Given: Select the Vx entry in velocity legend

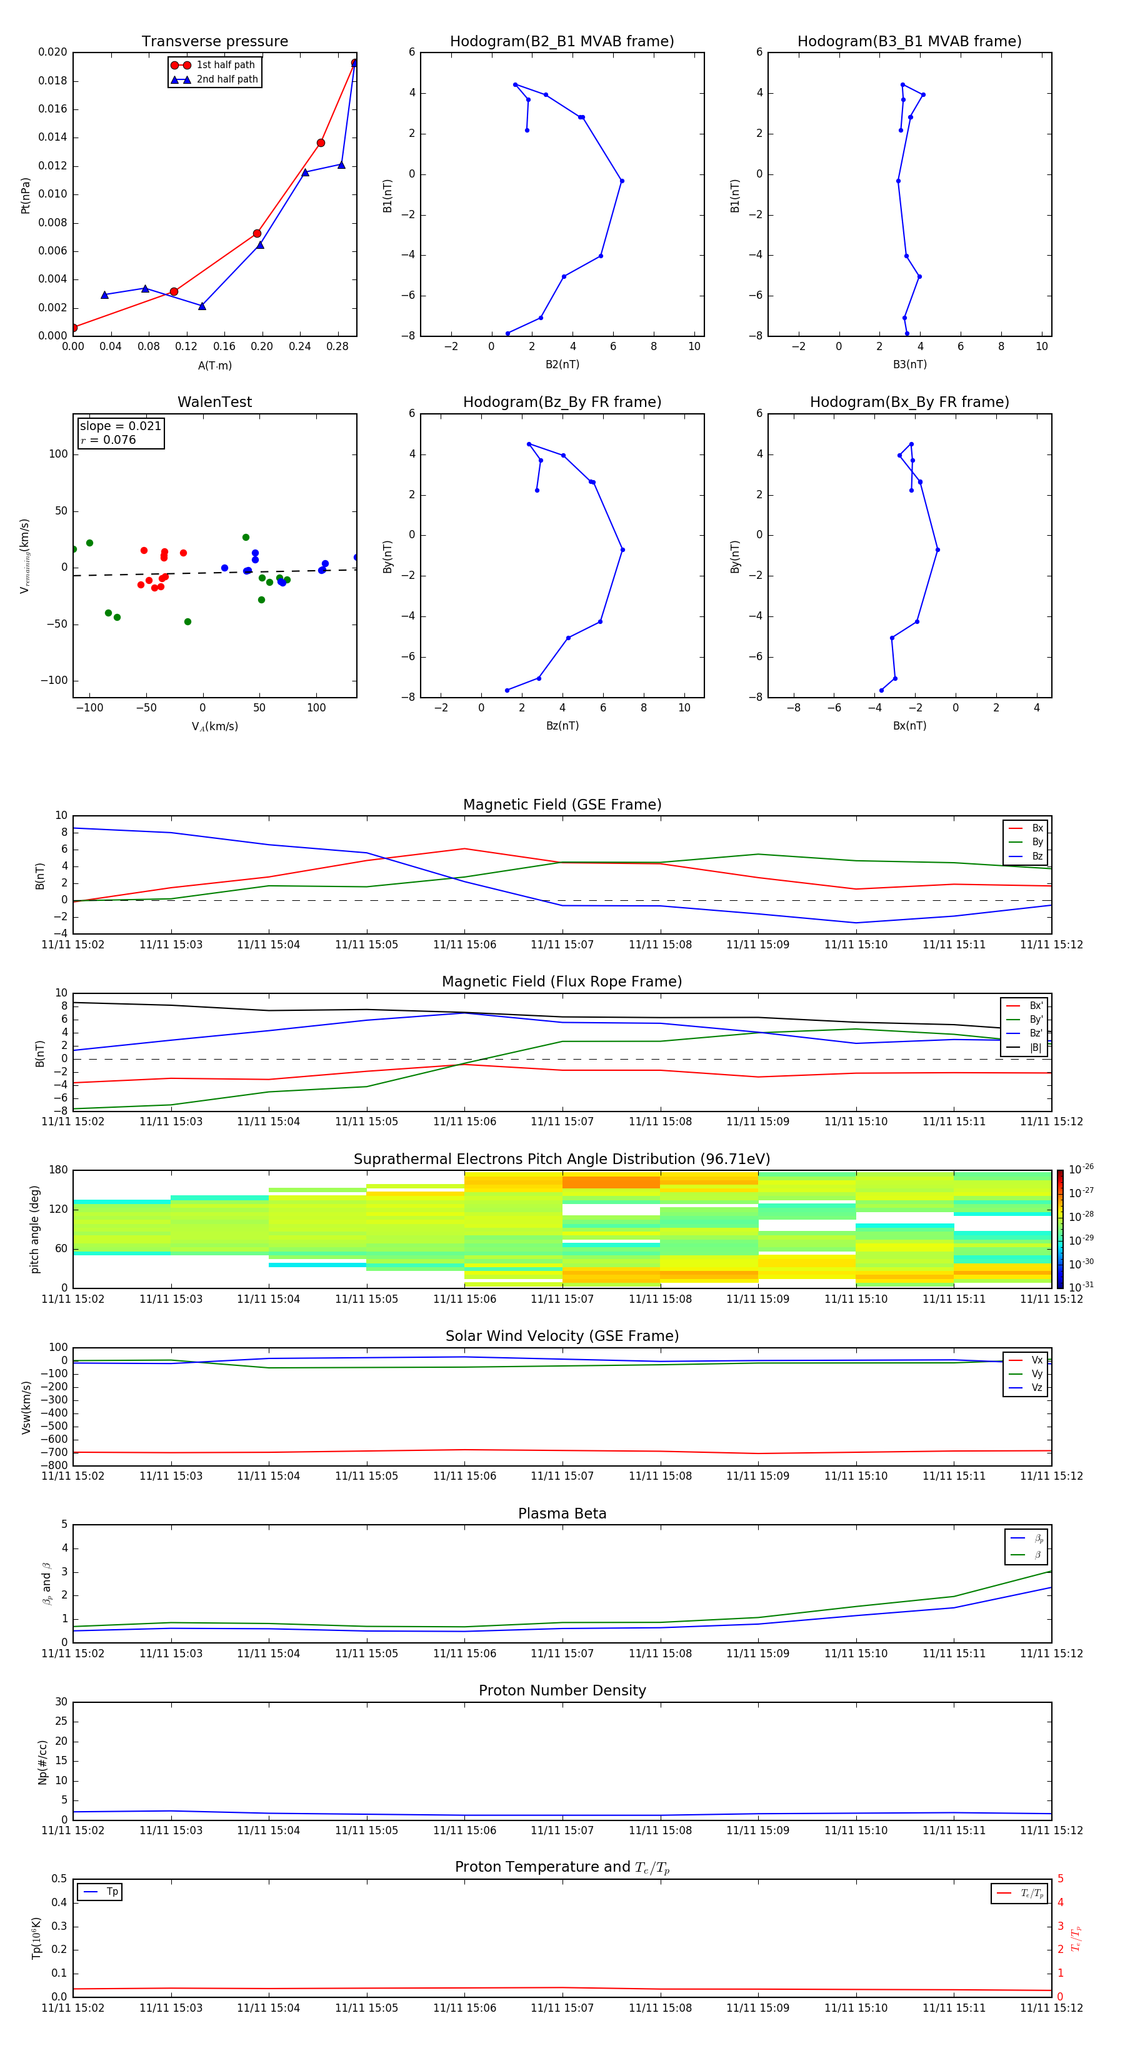Looking at the screenshot, I should pyautogui.click(x=1026, y=1360).
